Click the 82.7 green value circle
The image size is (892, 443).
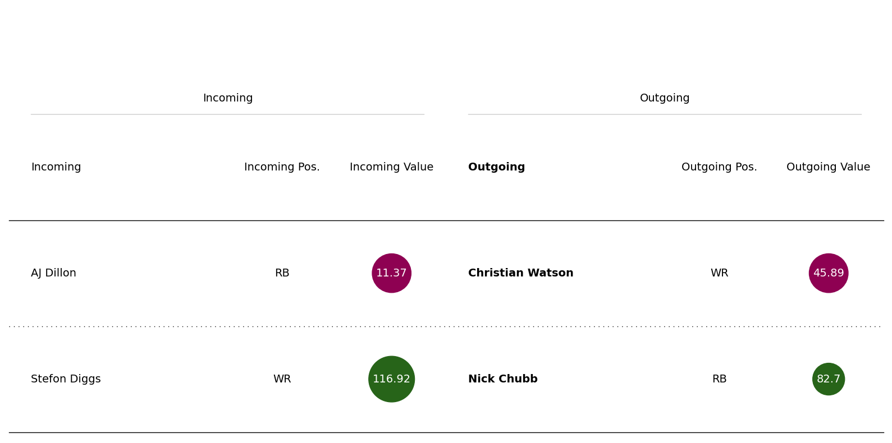[x=829, y=379]
